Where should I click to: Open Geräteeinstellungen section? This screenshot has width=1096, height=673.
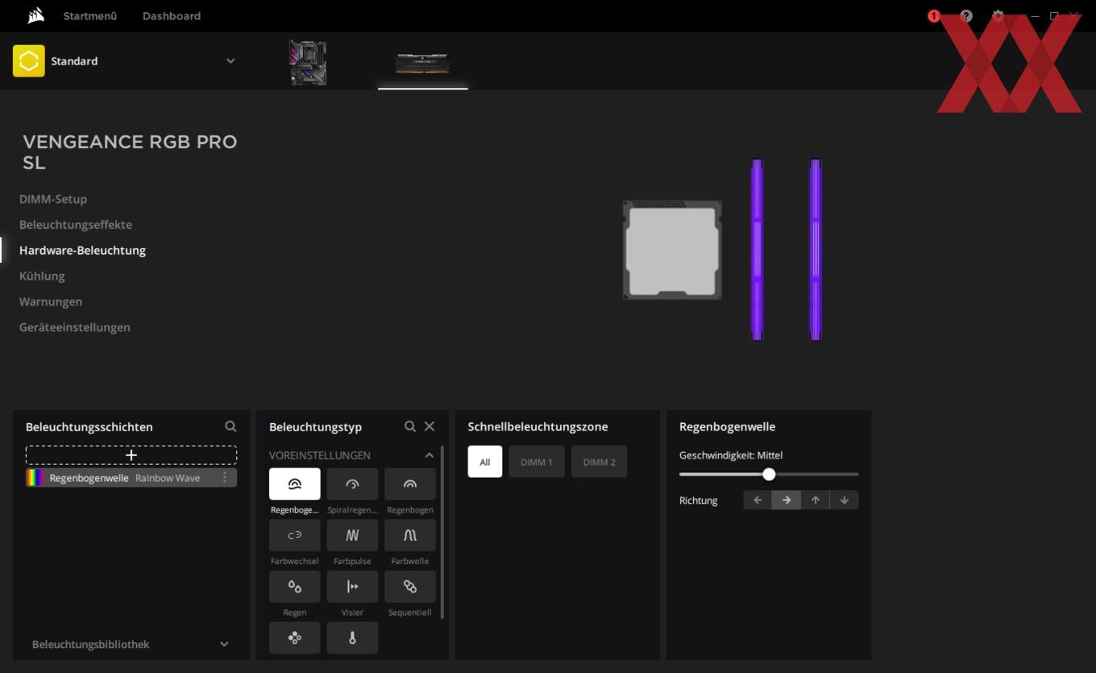75,327
